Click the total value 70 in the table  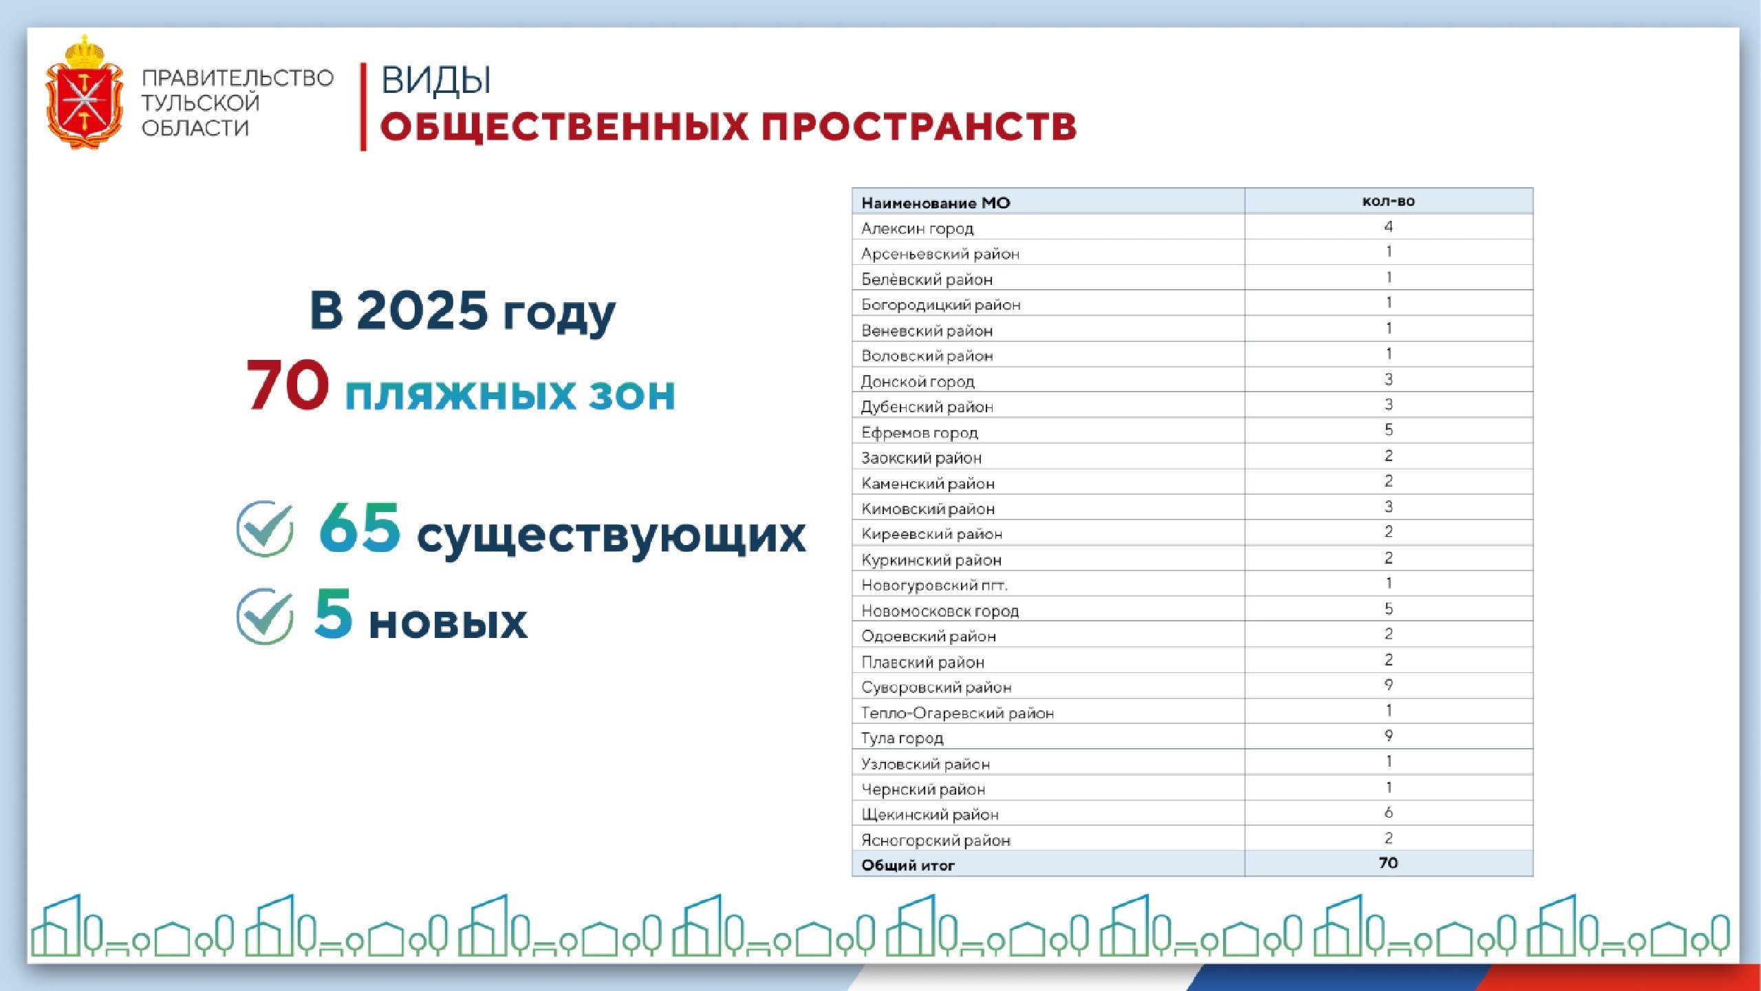click(x=1388, y=863)
